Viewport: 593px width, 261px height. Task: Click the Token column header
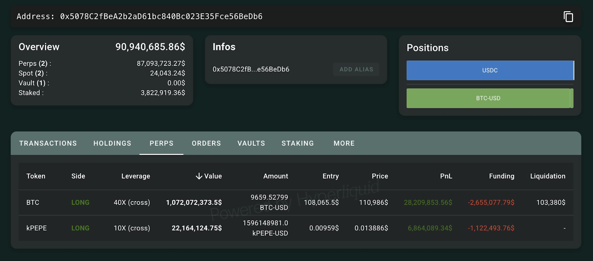click(x=36, y=176)
